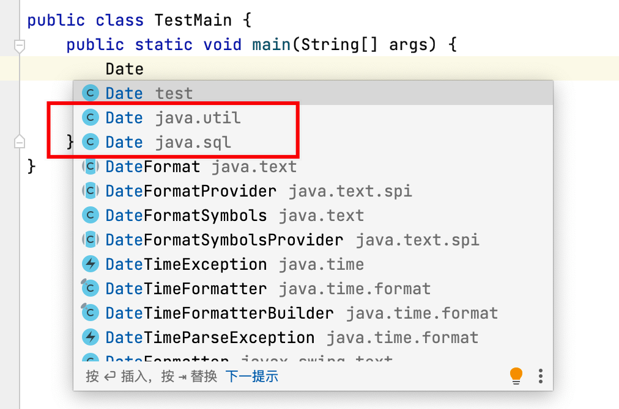Click the main method closing fold marker

coord(20,142)
